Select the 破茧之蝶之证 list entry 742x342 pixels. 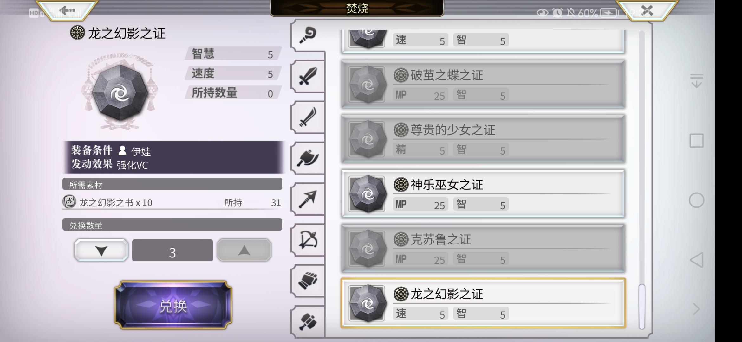coord(483,84)
